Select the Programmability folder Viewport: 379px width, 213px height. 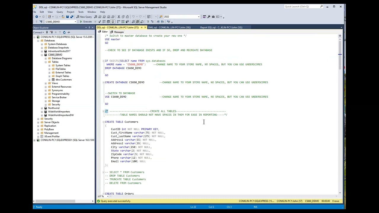click(x=60, y=94)
